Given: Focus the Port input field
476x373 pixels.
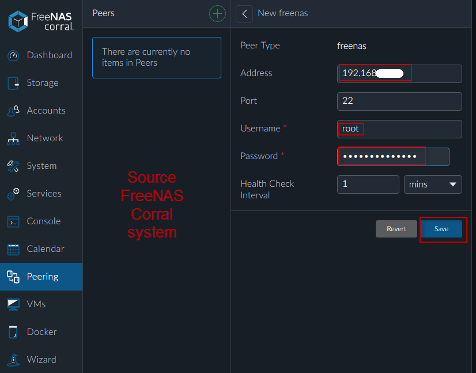Looking at the screenshot, I should coord(399,101).
